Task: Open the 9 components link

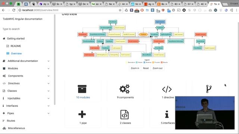Action: (x=125, y=98)
